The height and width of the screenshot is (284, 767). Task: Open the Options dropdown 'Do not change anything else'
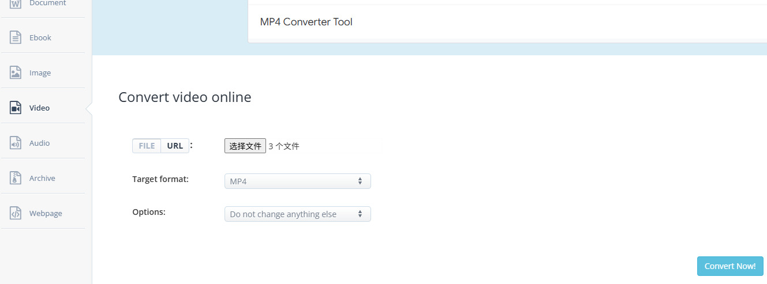pos(297,214)
